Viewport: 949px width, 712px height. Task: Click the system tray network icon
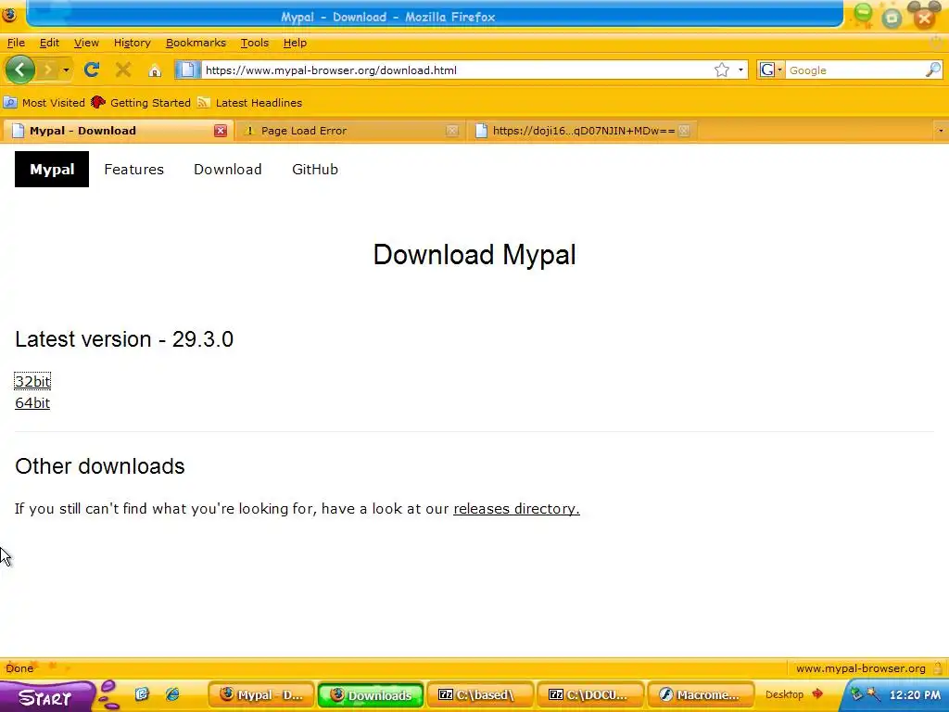click(x=856, y=694)
